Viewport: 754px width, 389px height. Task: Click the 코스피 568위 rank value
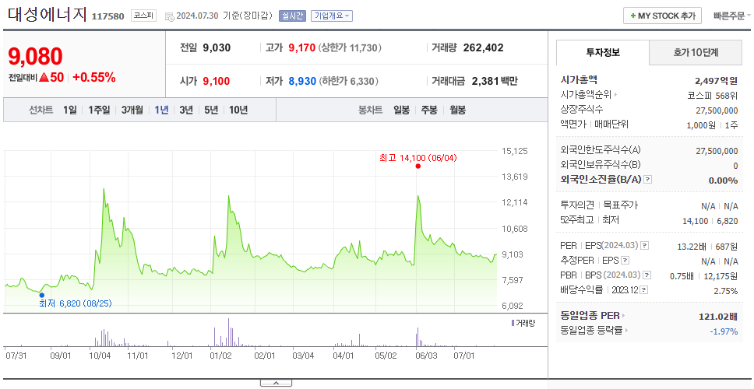pos(712,96)
